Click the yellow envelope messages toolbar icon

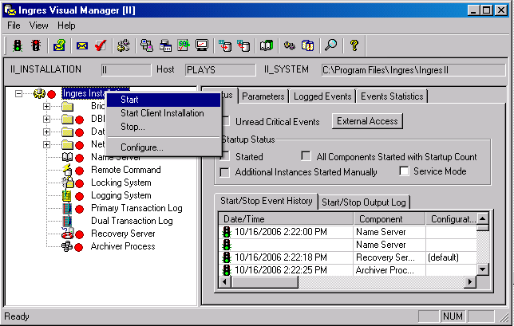[x=82, y=45]
